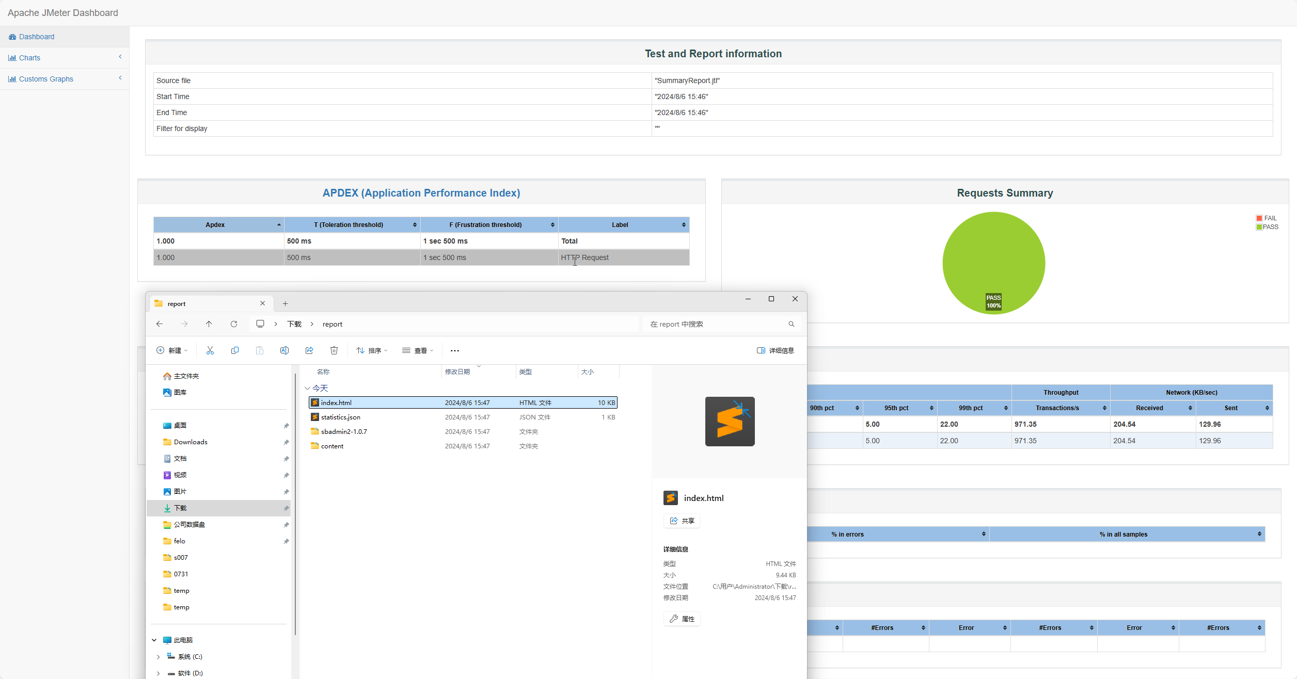1297x679 pixels.
Task: Go back with the Explorer back arrow
Action: pos(160,324)
